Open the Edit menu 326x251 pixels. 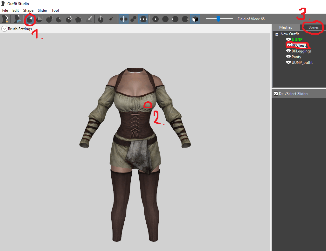point(15,10)
